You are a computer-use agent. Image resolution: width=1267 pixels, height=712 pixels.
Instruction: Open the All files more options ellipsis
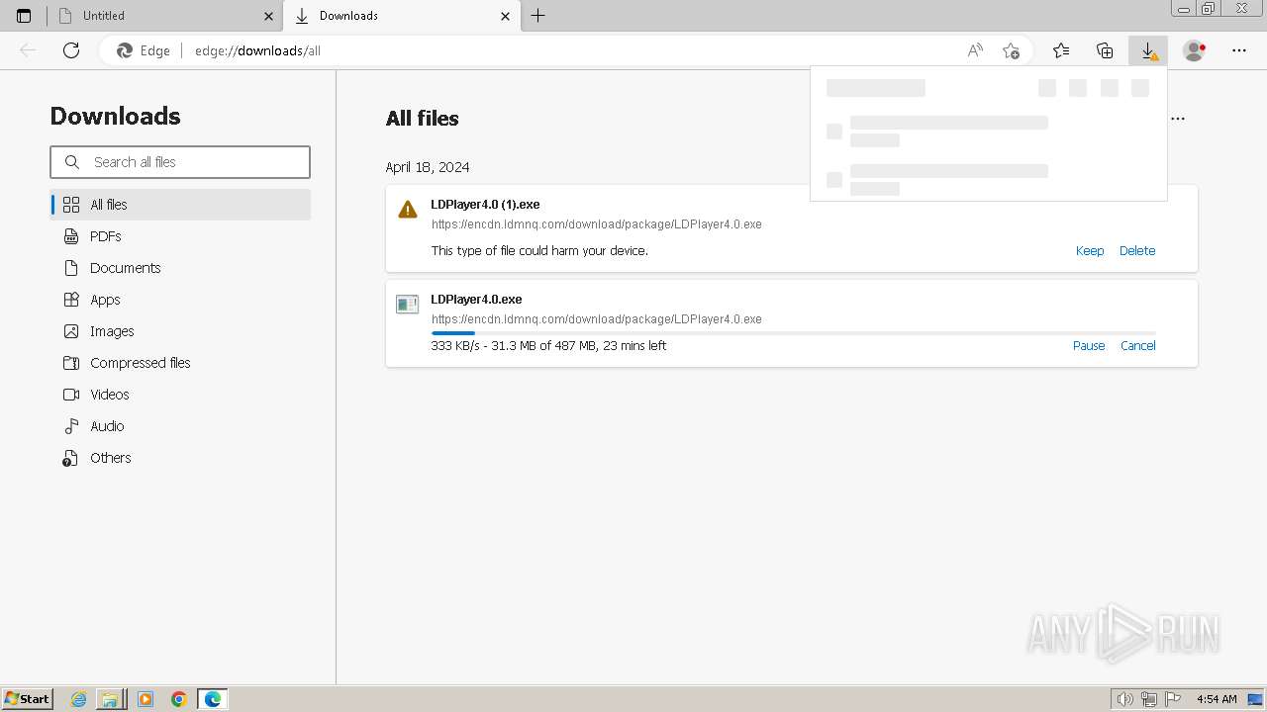pyautogui.click(x=1178, y=119)
